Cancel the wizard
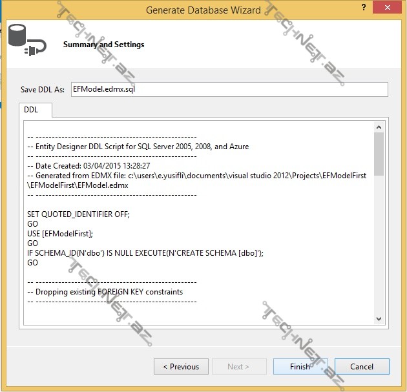Screen dimensions: 407x392 (361, 366)
